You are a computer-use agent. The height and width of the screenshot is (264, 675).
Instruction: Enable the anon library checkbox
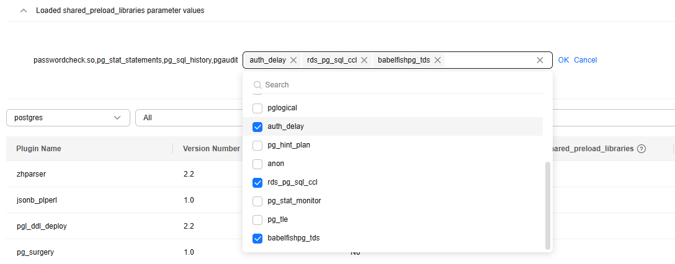[x=257, y=164]
